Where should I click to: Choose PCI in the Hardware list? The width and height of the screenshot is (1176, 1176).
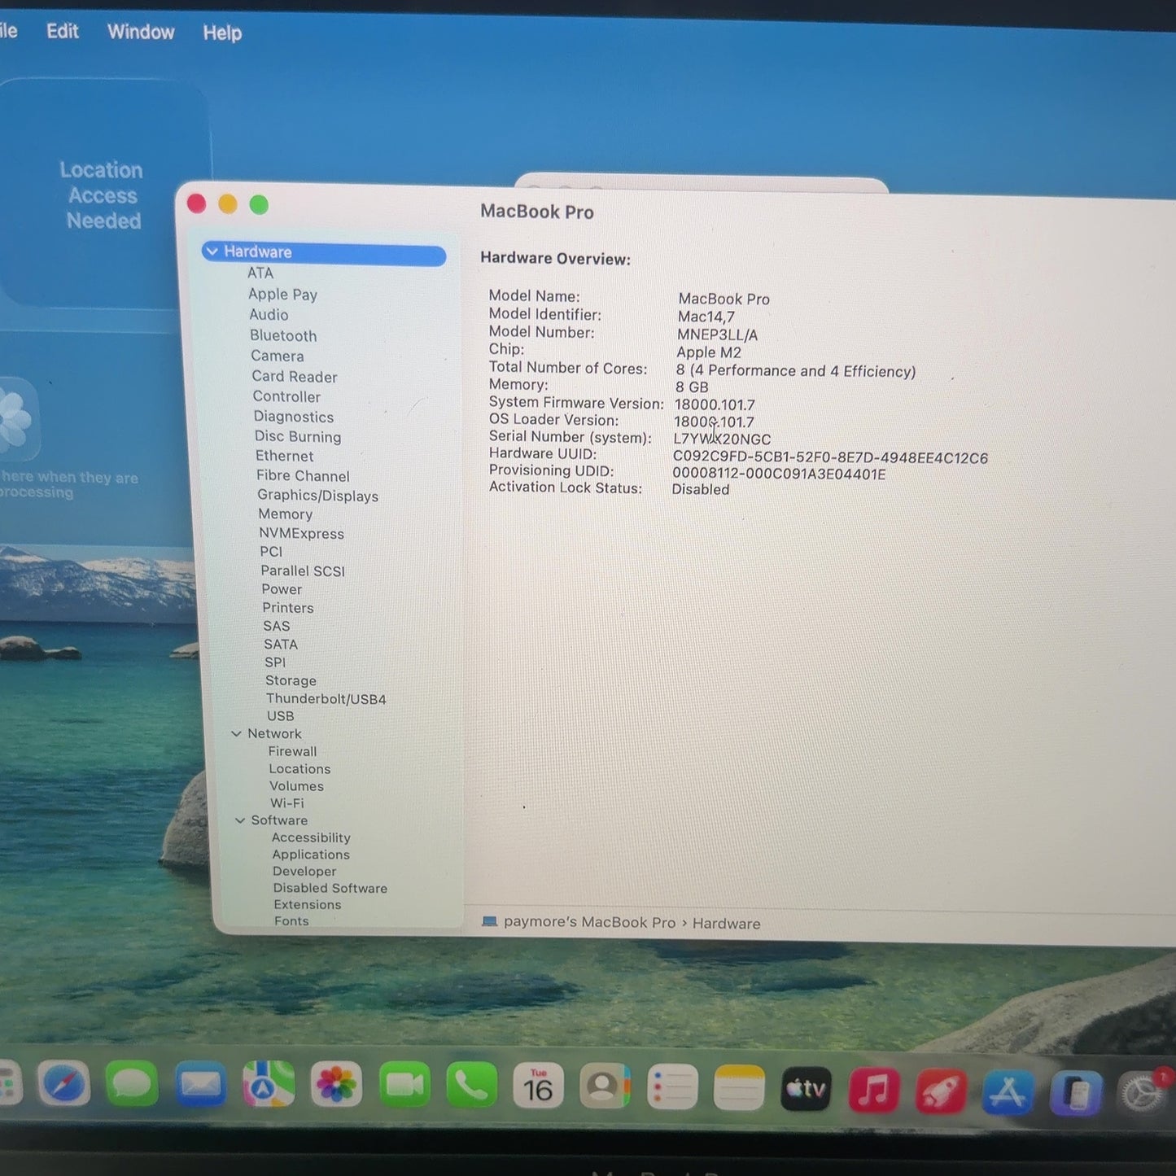(x=271, y=552)
